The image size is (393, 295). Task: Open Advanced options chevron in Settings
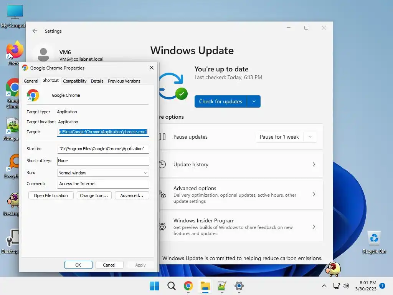click(x=314, y=194)
